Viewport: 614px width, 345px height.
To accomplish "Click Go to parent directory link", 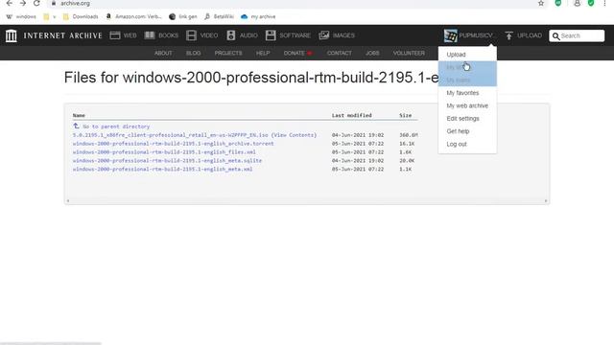I will [x=116, y=126].
